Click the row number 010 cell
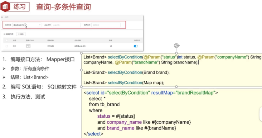 click(14, 46)
